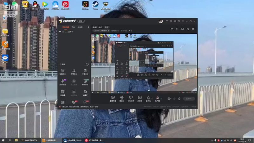
Task: Click the 腾讯QQ penguin desktop icon
Action: click(35, 5)
